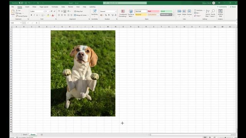Apply the Neutral cell style
Screen dimensions: 246x138
tap(141, 15)
